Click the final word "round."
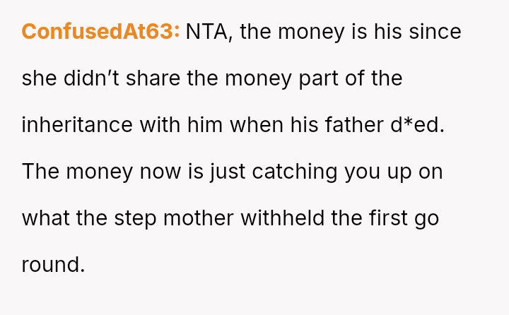 pos(53,265)
